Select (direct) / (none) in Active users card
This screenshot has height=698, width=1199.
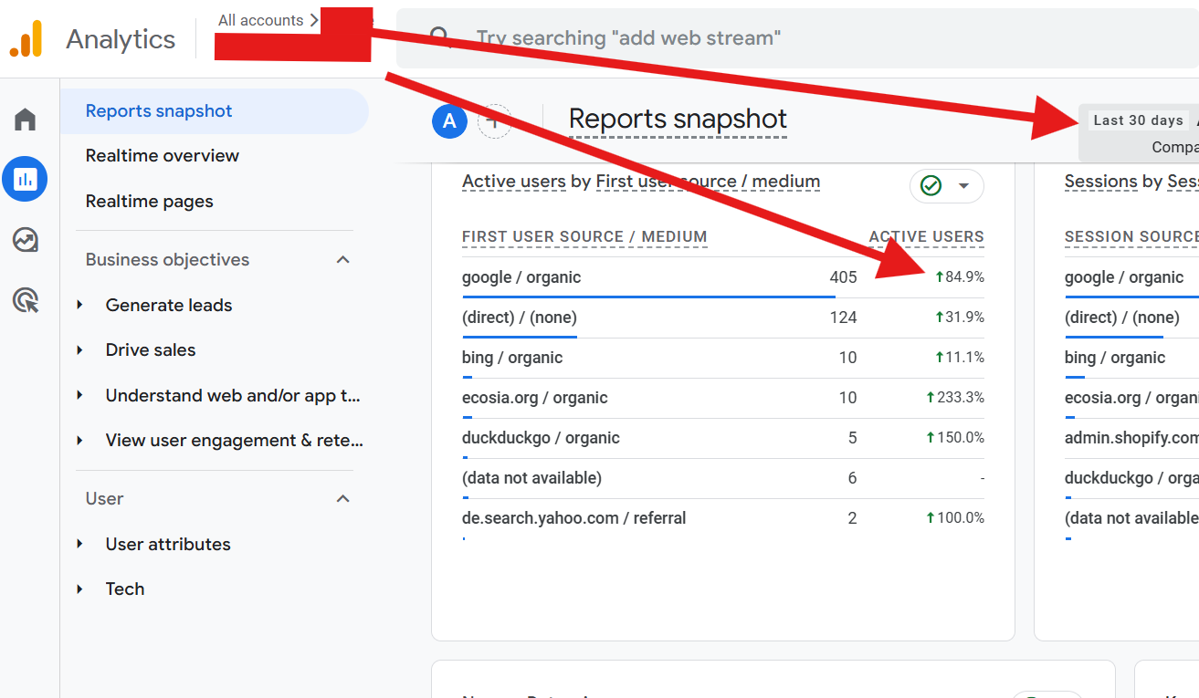[520, 318]
